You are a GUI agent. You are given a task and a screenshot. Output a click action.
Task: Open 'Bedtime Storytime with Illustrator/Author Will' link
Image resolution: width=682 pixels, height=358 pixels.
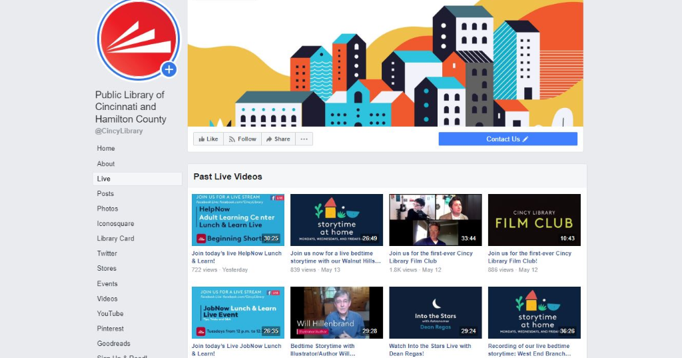(x=323, y=350)
